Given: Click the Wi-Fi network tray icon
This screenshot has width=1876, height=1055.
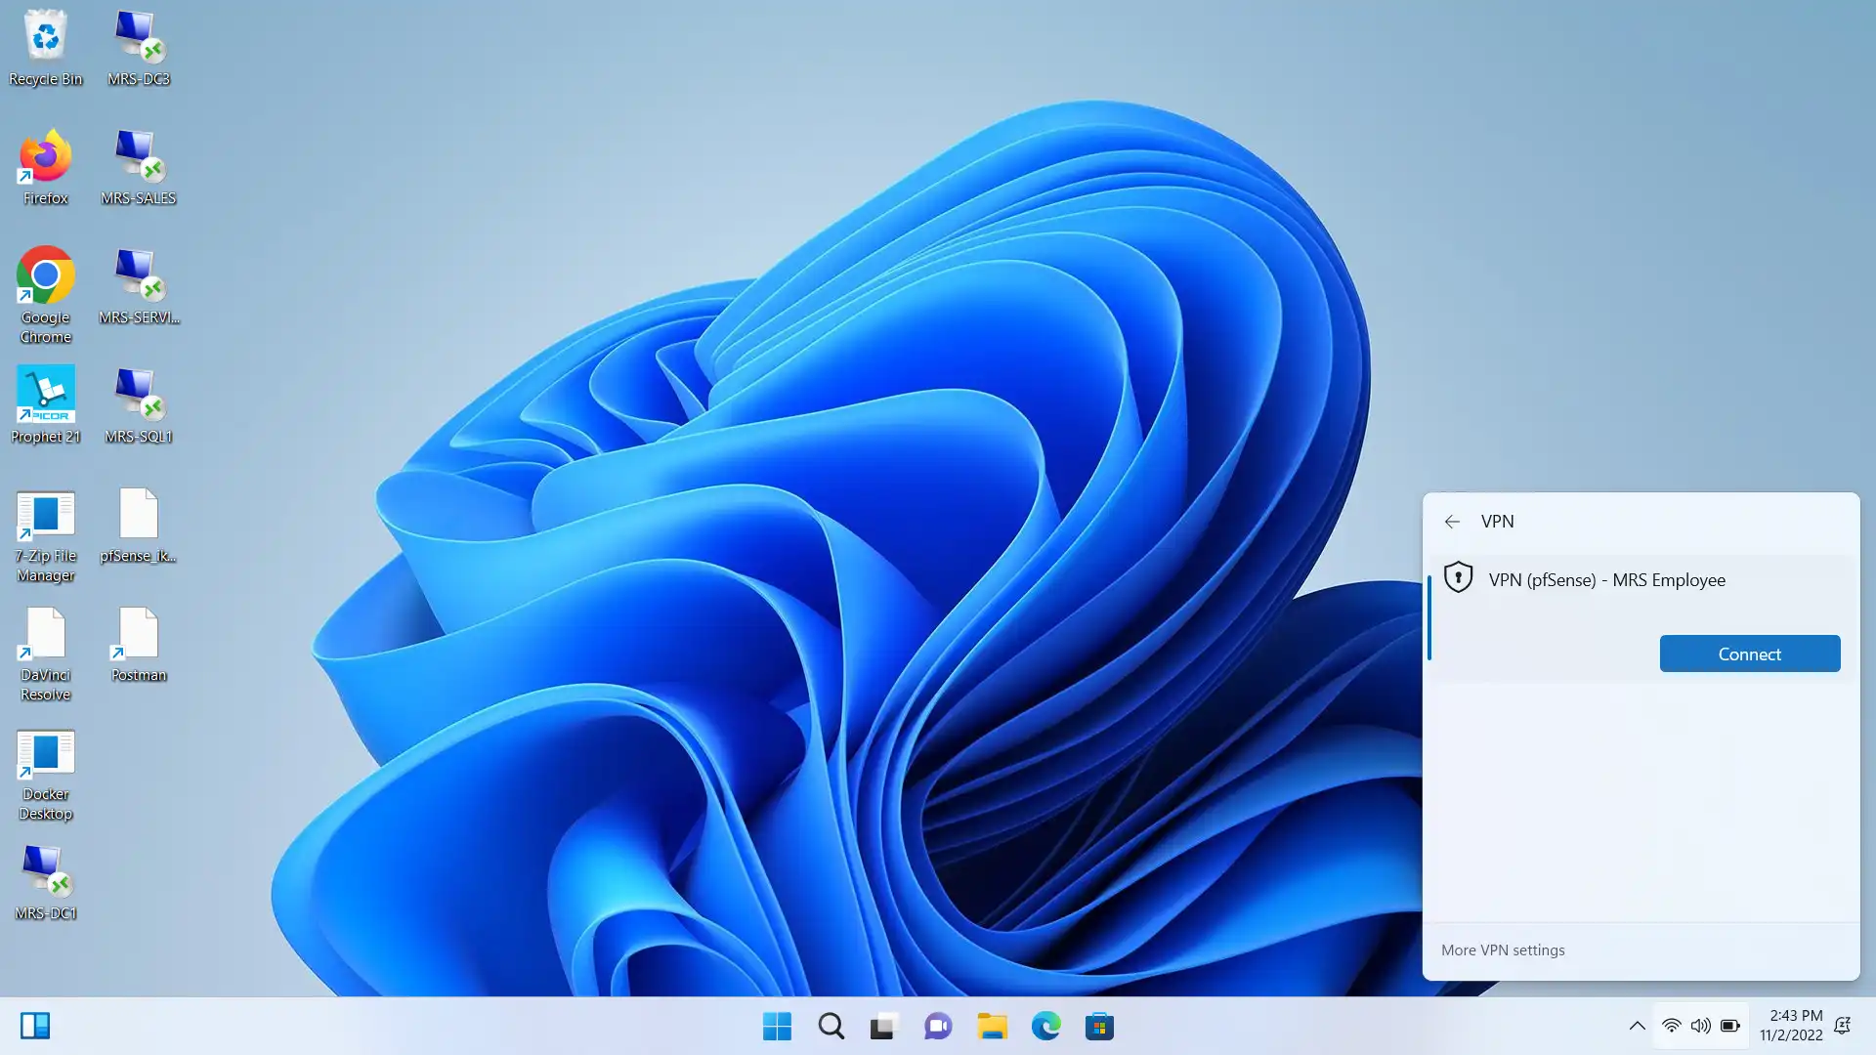Looking at the screenshot, I should pyautogui.click(x=1671, y=1026).
